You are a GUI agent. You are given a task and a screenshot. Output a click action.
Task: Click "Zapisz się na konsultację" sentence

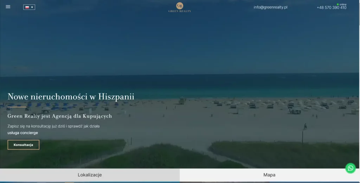pyautogui.click(x=53, y=126)
